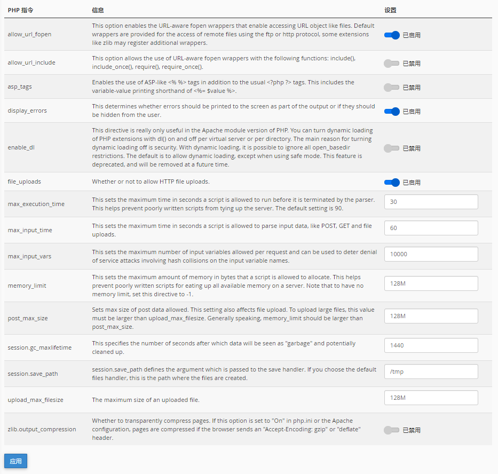Click the 应用 apply button
This screenshot has width=498, height=474.
tap(15, 461)
